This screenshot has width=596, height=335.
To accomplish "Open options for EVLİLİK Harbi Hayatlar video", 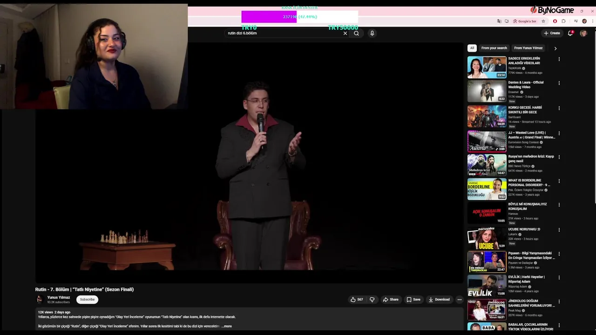I will pos(559,278).
